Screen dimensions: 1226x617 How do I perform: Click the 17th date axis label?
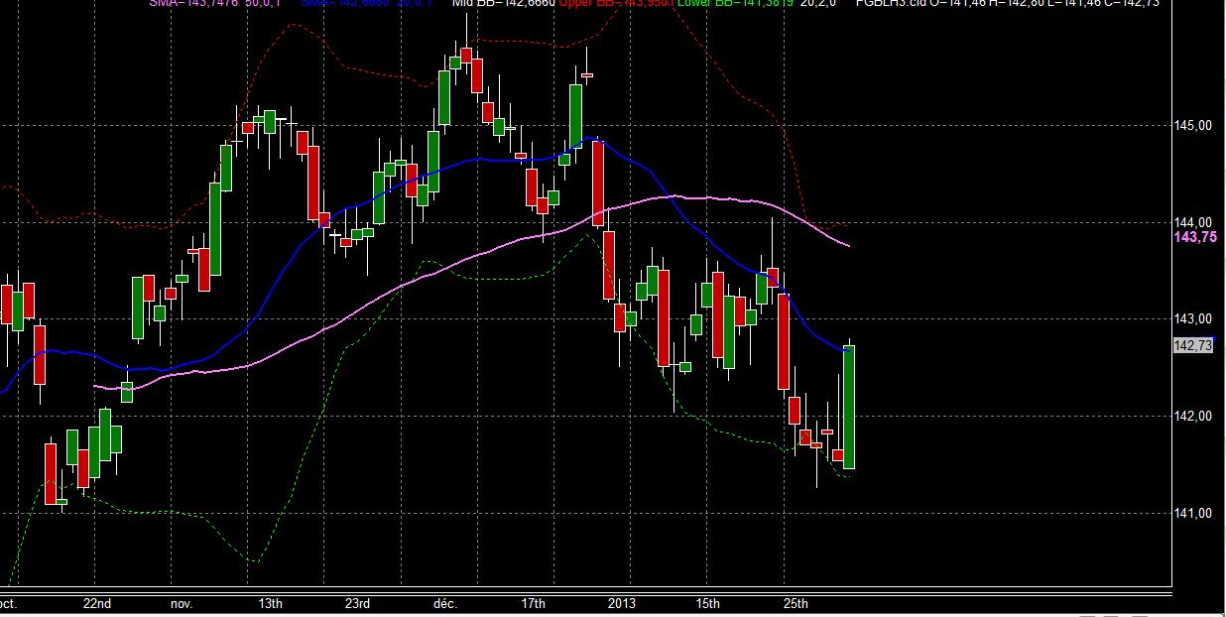pyautogui.click(x=534, y=603)
